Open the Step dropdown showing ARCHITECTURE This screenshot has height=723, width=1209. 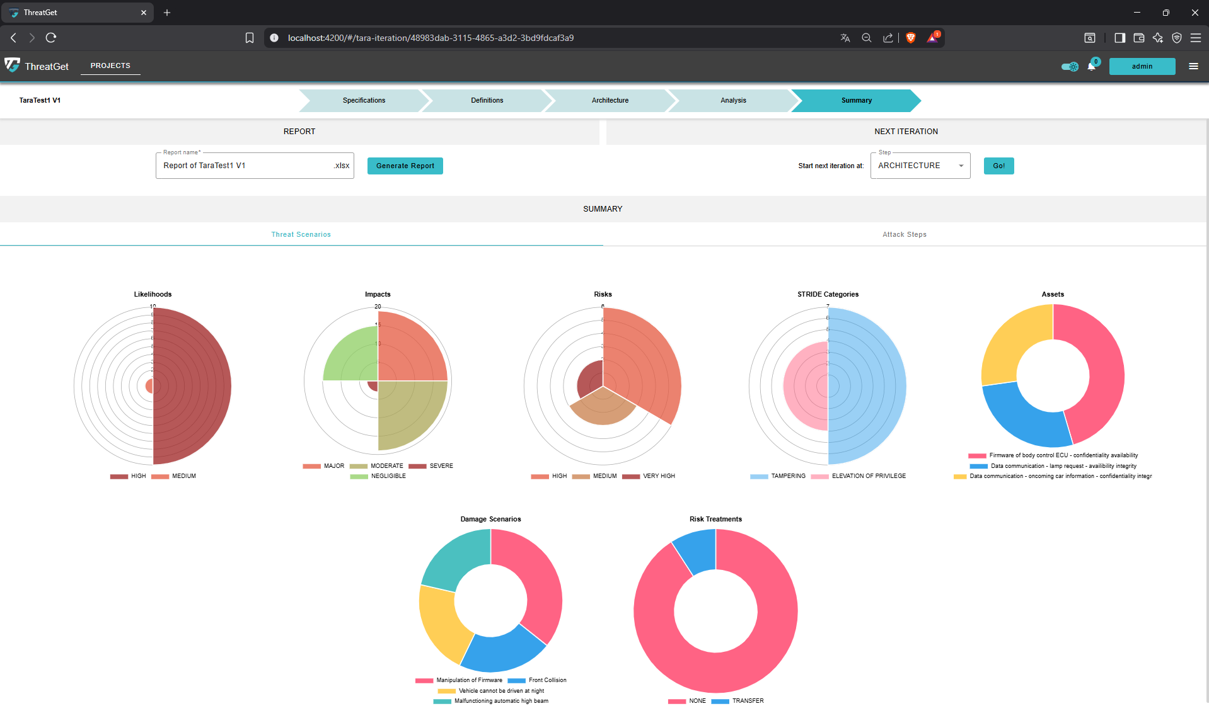click(x=920, y=166)
